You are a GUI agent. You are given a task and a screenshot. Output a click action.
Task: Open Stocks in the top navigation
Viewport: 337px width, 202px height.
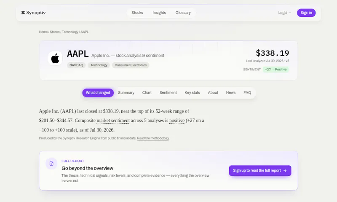click(x=137, y=13)
